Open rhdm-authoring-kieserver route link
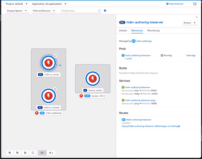The height and width of the screenshot is (159, 202). (139, 120)
